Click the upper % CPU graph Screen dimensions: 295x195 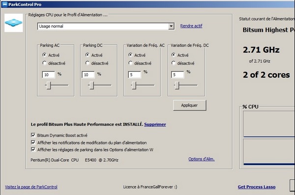coord(269,124)
